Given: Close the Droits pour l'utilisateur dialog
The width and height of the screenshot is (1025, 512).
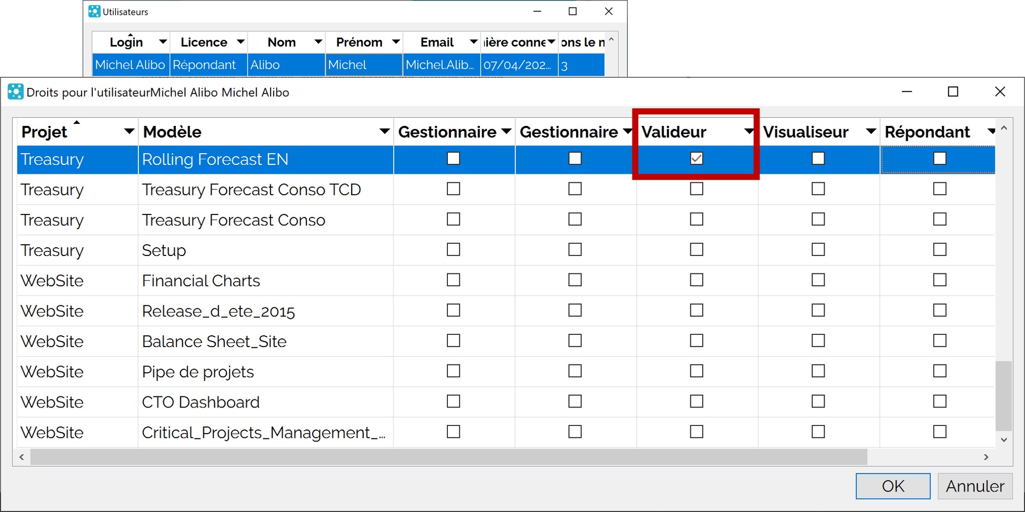Looking at the screenshot, I should pyautogui.click(x=1000, y=92).
